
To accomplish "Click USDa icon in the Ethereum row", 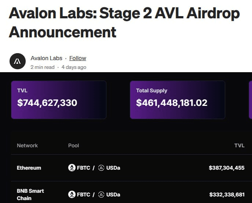I will (x=101, y=168).
